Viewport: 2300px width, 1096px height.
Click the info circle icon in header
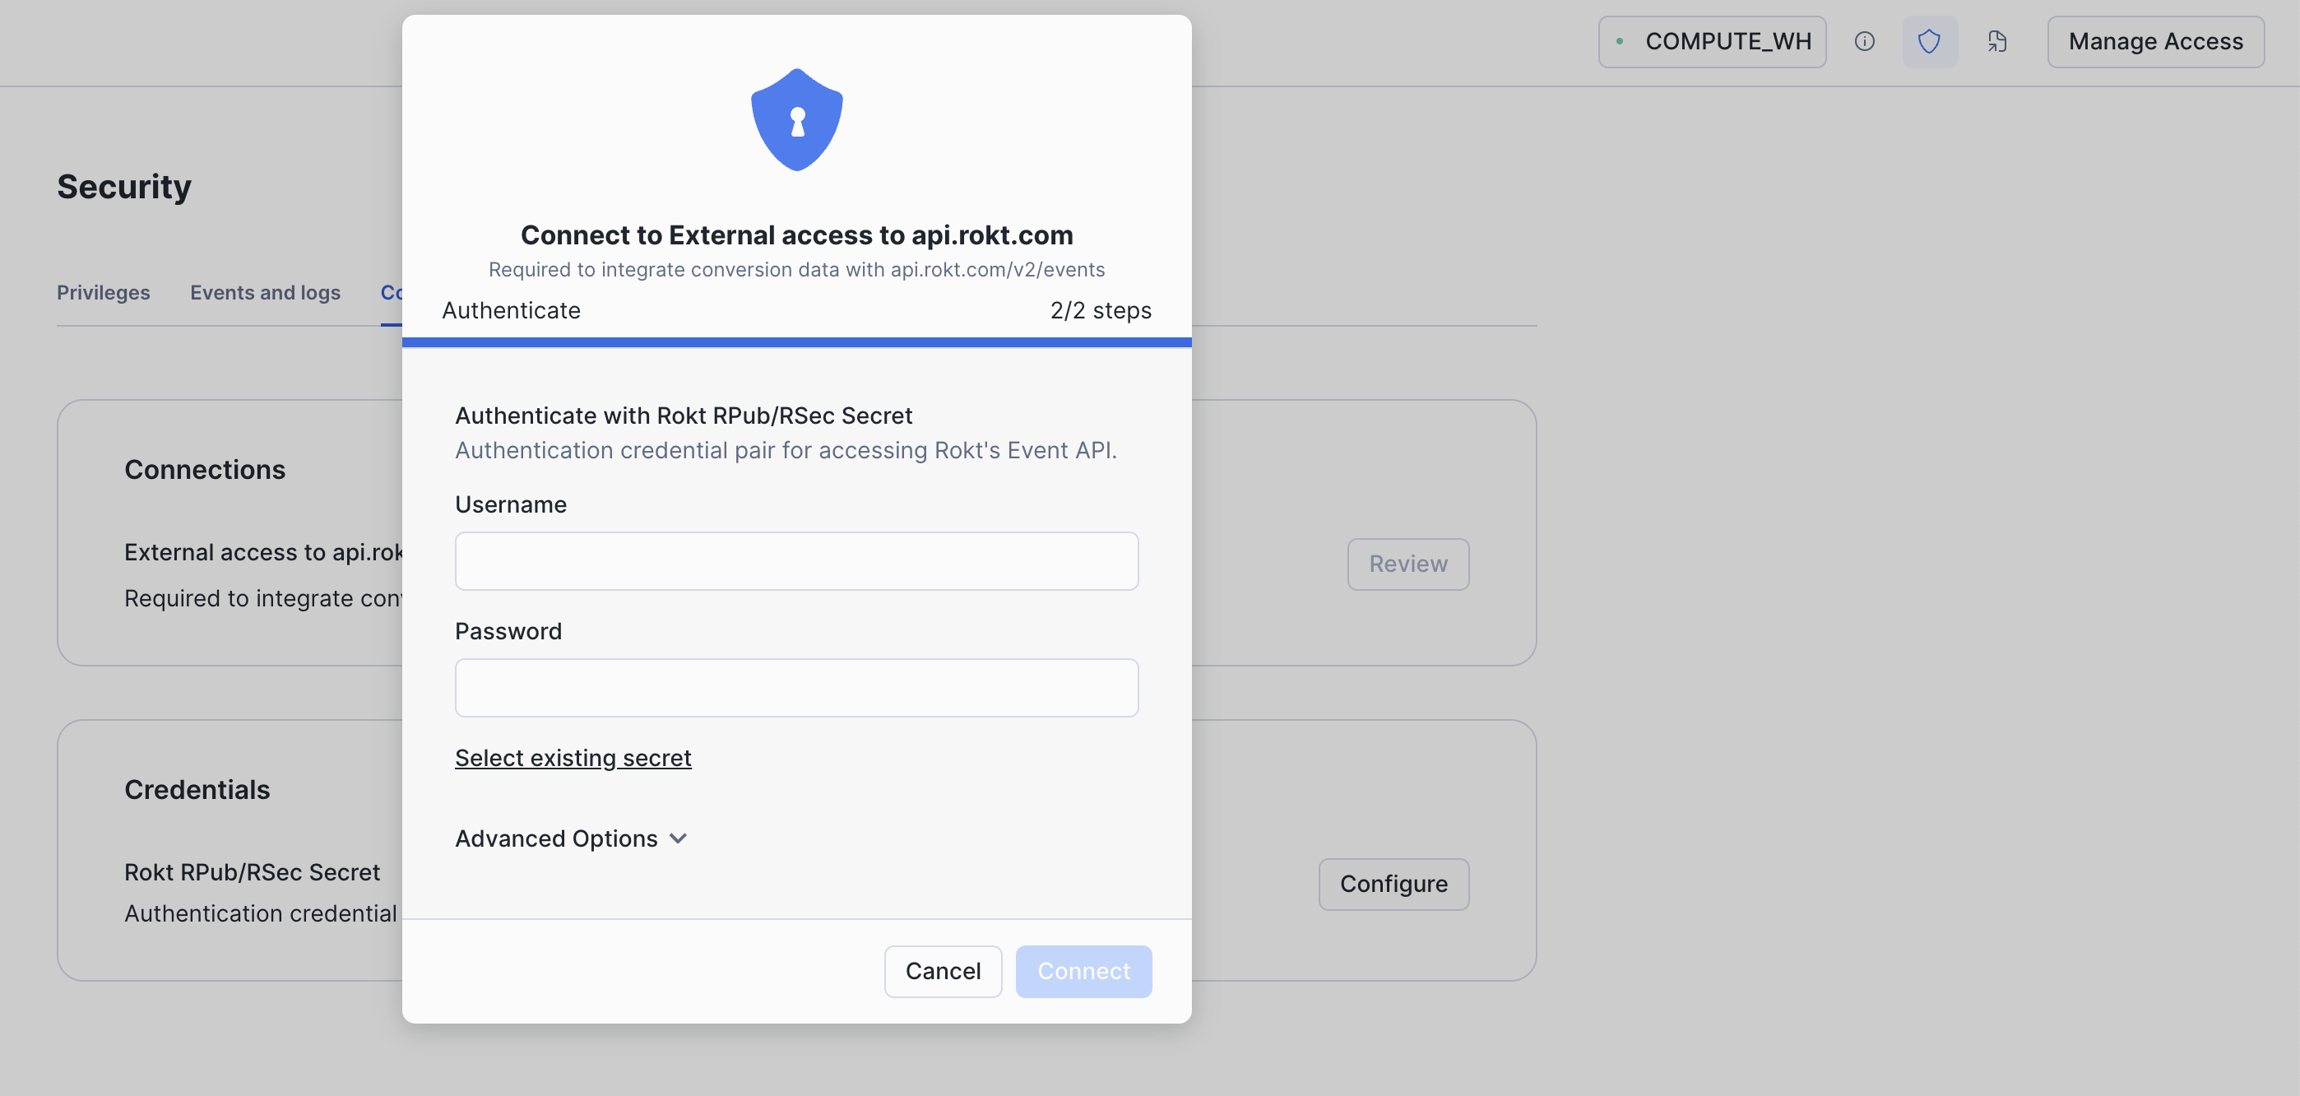coord(1864,41)
